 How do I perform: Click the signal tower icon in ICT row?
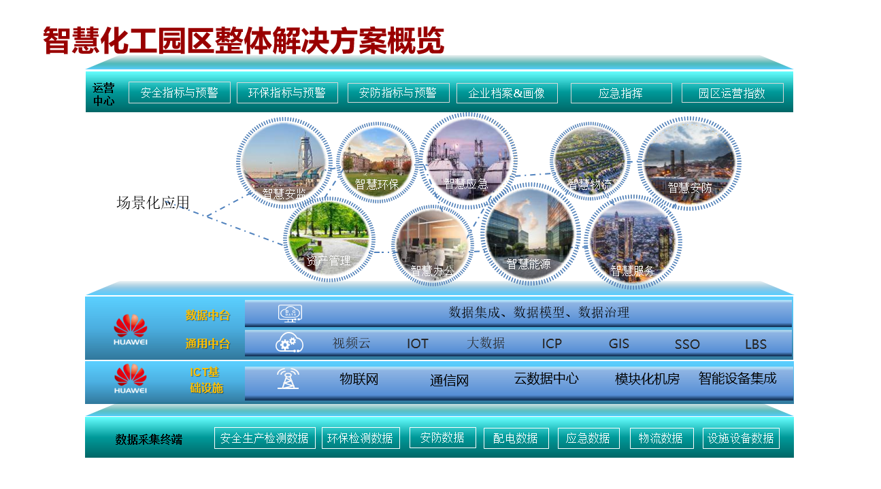point(288,379)
